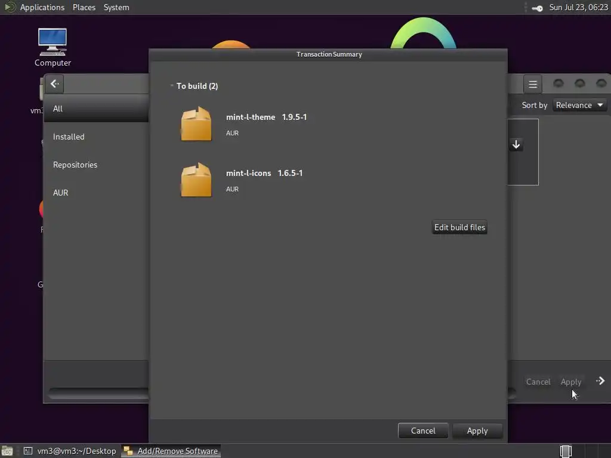Image resolution: width=611 pixels, height=458 pixels.
Task: Open the System menu
Action: point(116,7)
